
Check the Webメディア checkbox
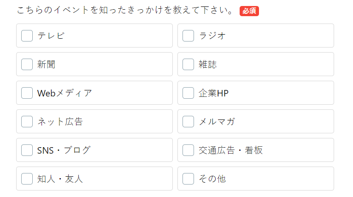tap(27, 93)
